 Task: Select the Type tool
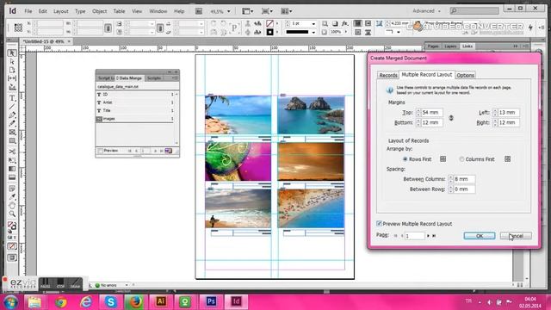12,98
